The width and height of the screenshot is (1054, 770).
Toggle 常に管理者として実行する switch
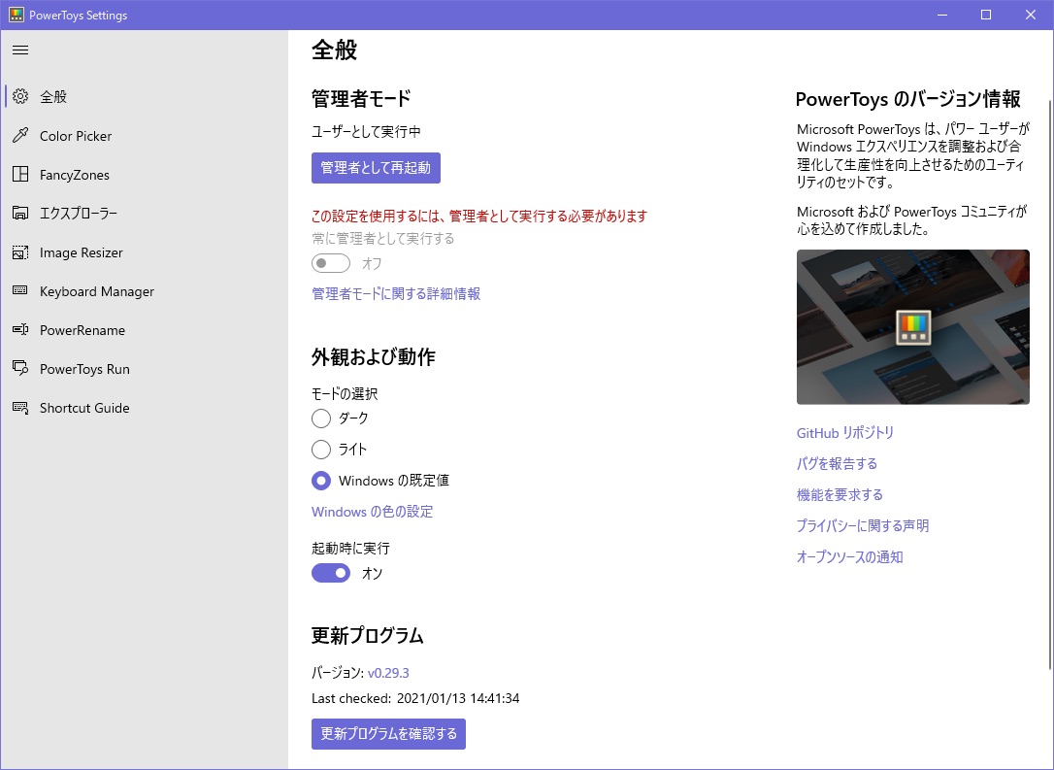[x=331, y=263]
